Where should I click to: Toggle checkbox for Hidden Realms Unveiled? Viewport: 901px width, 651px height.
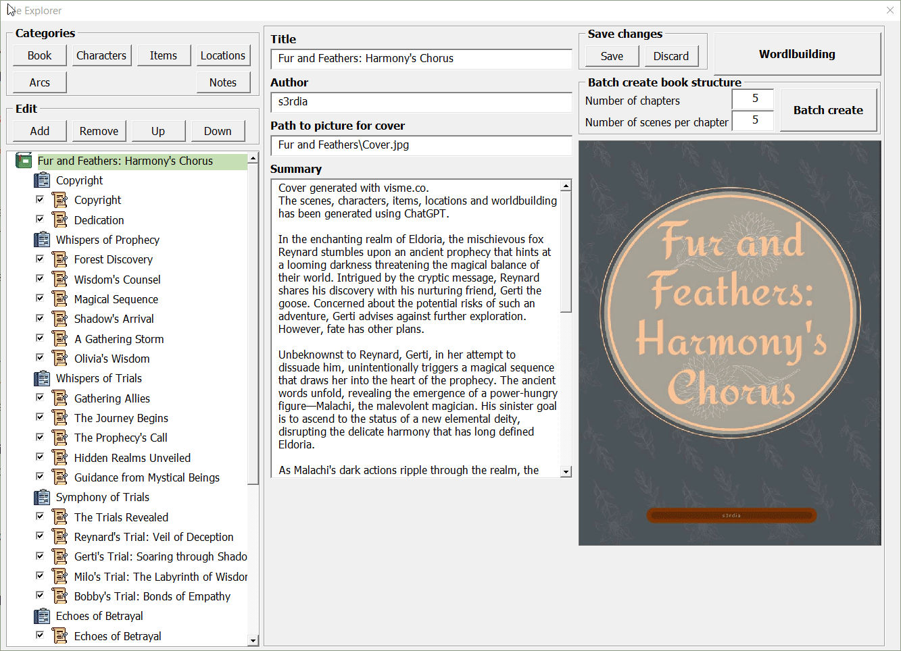40,457
